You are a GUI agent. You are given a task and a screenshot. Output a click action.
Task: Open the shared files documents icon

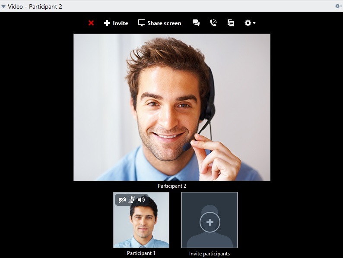[231, 23]
